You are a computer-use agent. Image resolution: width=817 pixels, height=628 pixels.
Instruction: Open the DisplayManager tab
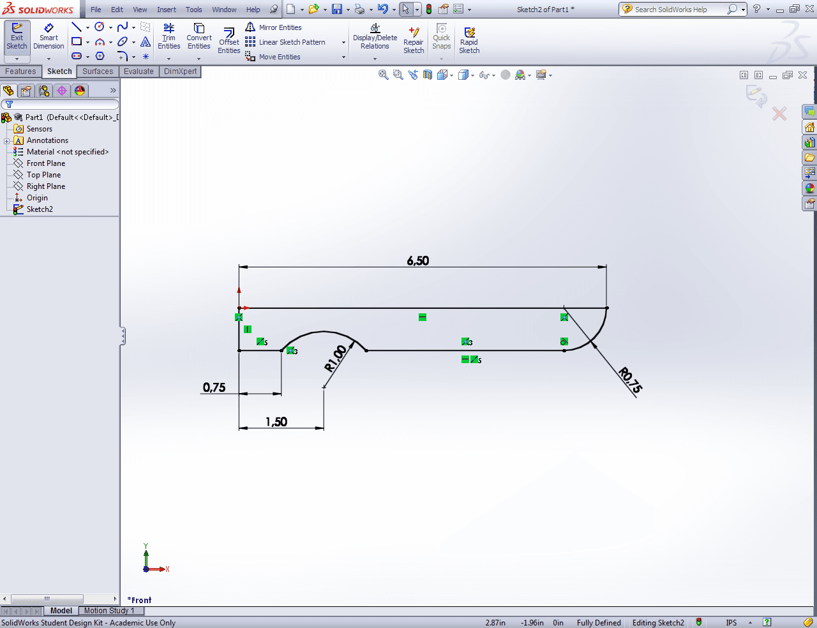click(x=80, y=91)
